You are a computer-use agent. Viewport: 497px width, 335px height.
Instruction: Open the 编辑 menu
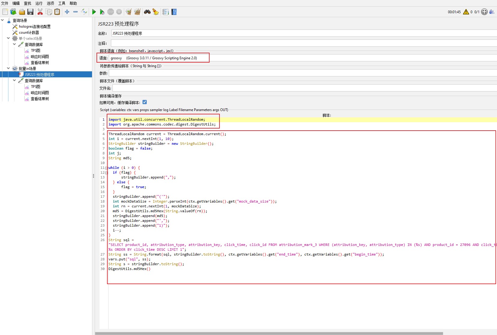(16, 3)
